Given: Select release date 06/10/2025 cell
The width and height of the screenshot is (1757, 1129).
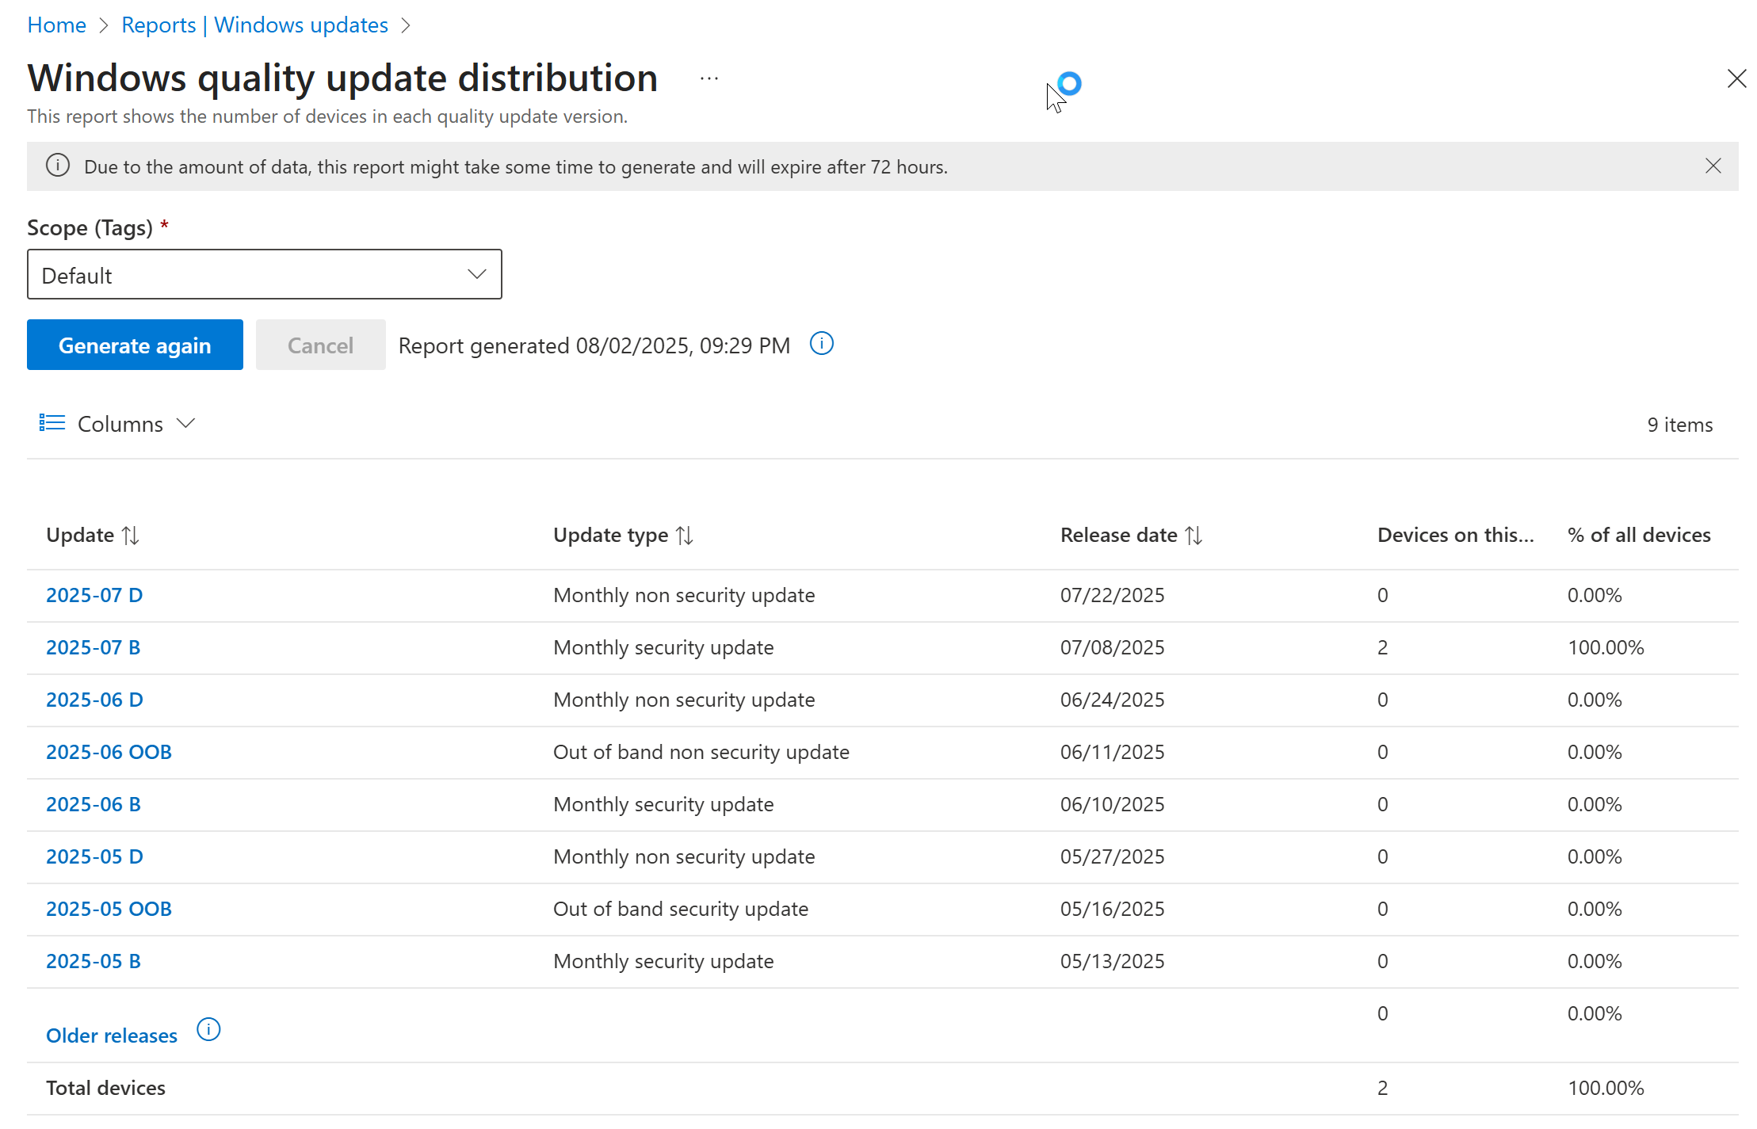Looking at the screenshot, I should (1112, 804).
